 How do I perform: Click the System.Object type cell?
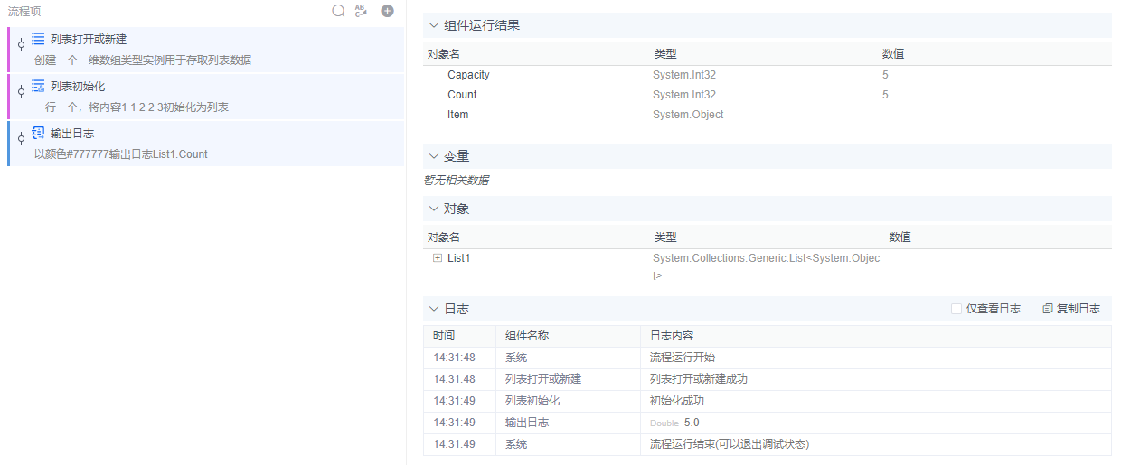(x=688, y=115)
